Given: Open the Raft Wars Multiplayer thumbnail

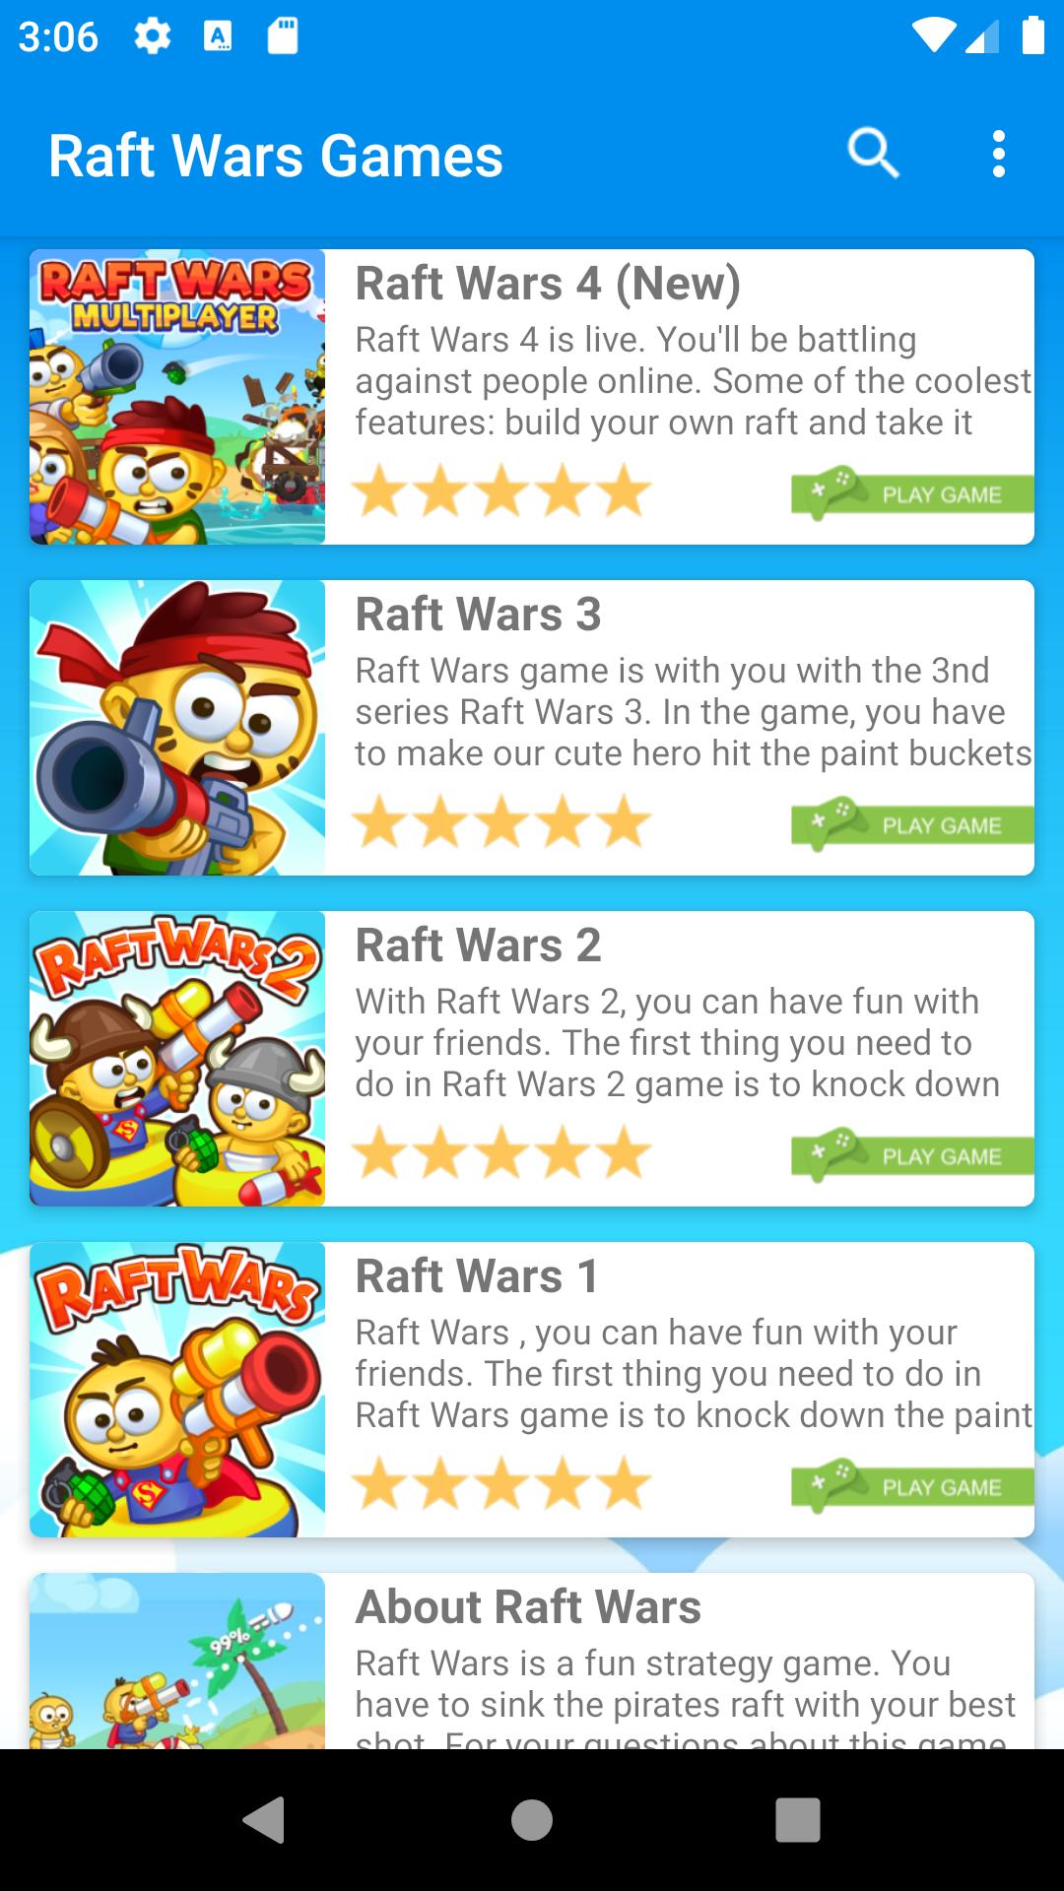Looking at the screenshot, I should tap(177, 397).
